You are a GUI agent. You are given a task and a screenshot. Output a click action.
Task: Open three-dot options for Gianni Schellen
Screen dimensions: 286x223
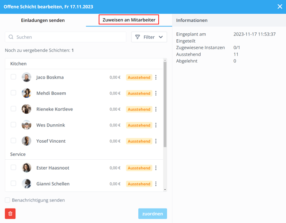(156, 184)
